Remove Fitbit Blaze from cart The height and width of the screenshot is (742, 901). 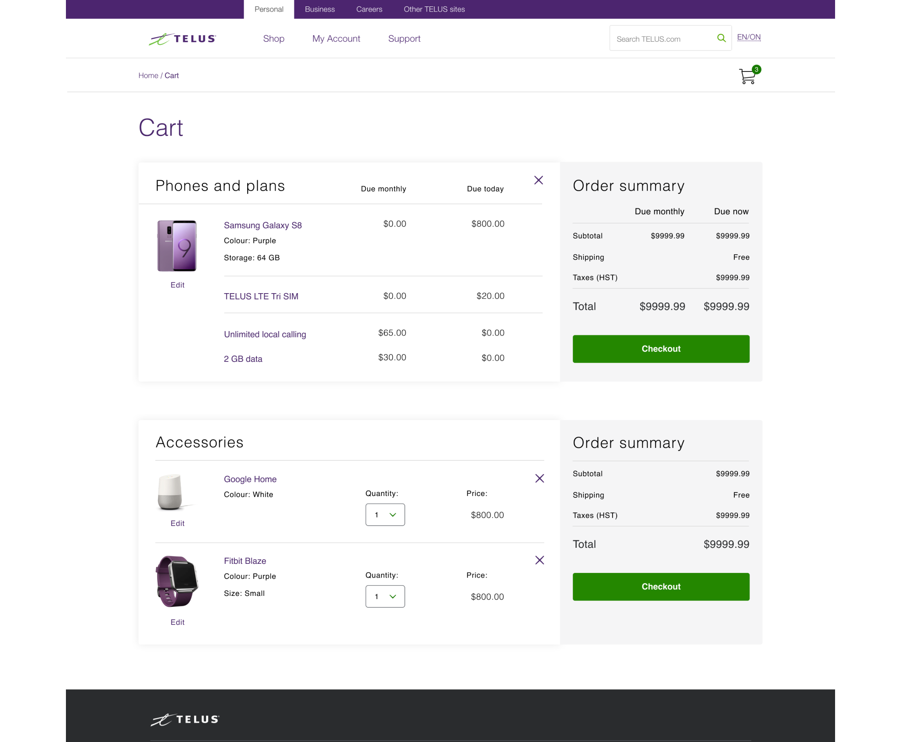pos(539,560)
